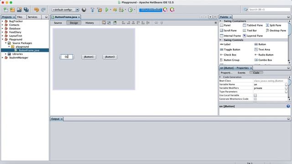Select the jButton3 button on the form

click(110, 56)
